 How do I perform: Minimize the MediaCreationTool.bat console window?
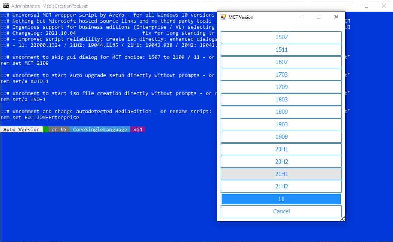tap(349, 6)
